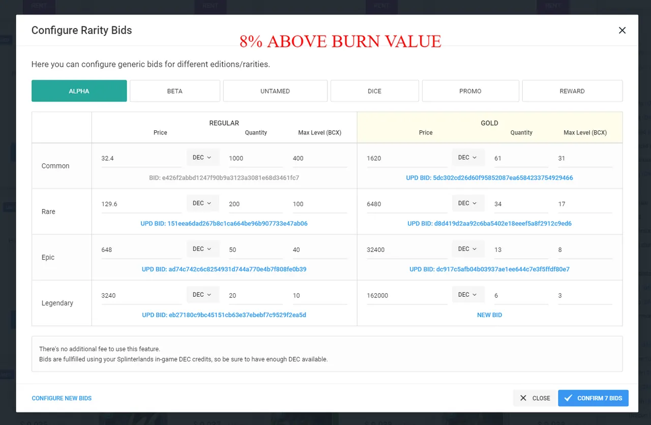This screenshot has width=651, height=425.
Task: Edit Rare regular max level field 100
Action: click(320, 204)
